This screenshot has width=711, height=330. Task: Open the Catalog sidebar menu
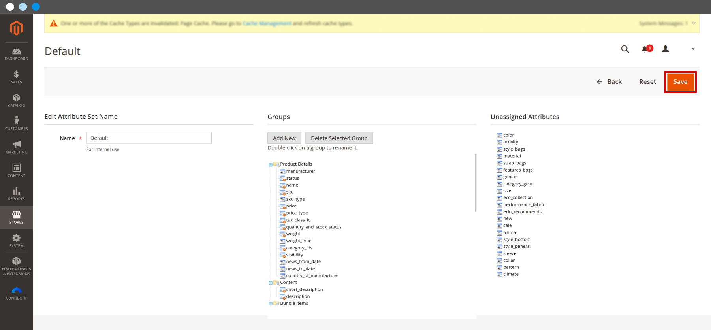coord(17,101)
